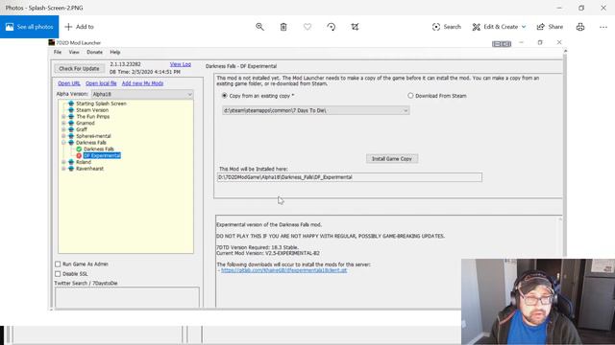Click the version text "2.1.13.23282"

click(x=125, y=64)
